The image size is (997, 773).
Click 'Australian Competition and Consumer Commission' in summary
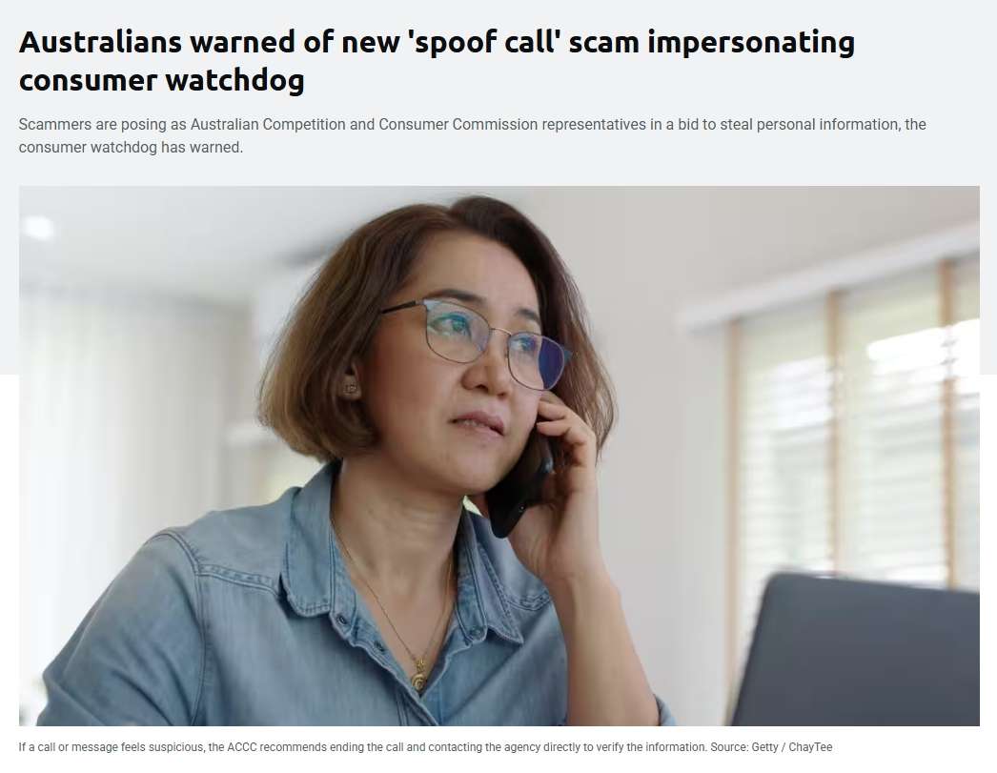[364, 125]
